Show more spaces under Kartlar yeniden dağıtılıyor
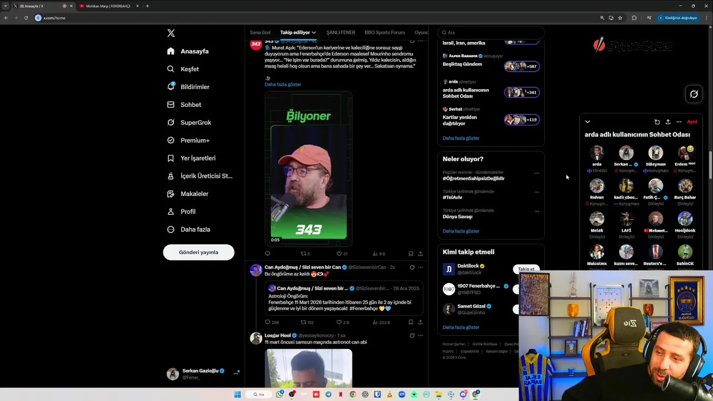Viewport: 713px width, 401px height. pos(461,138)
